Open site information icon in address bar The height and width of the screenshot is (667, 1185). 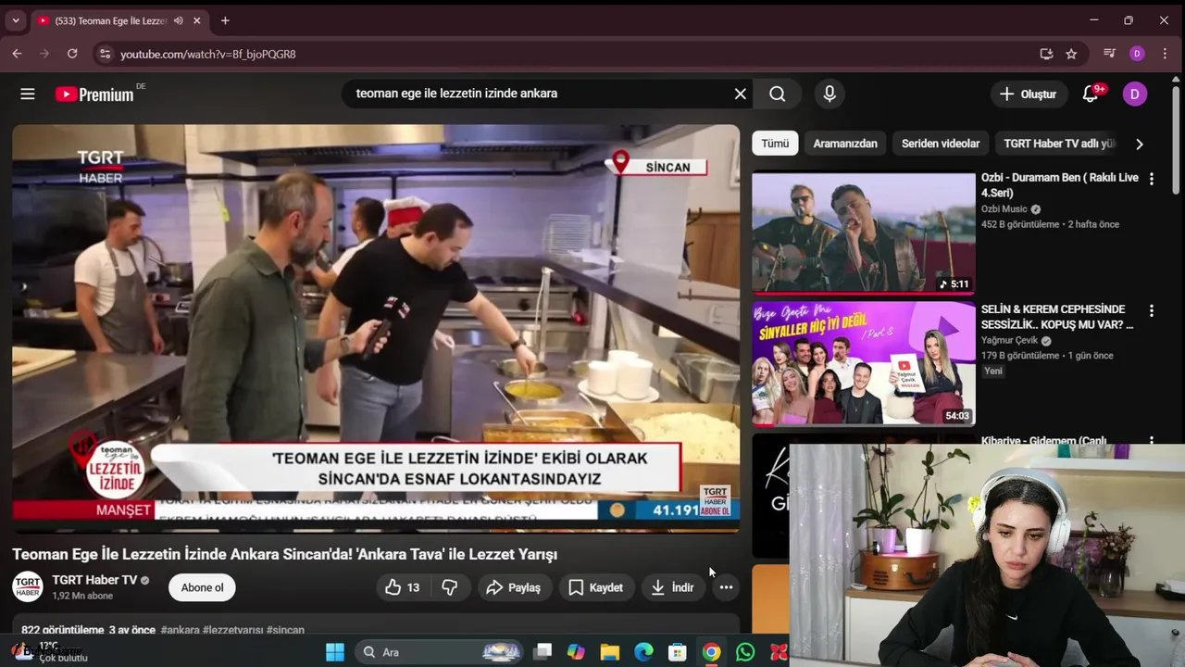coord(105,54)
